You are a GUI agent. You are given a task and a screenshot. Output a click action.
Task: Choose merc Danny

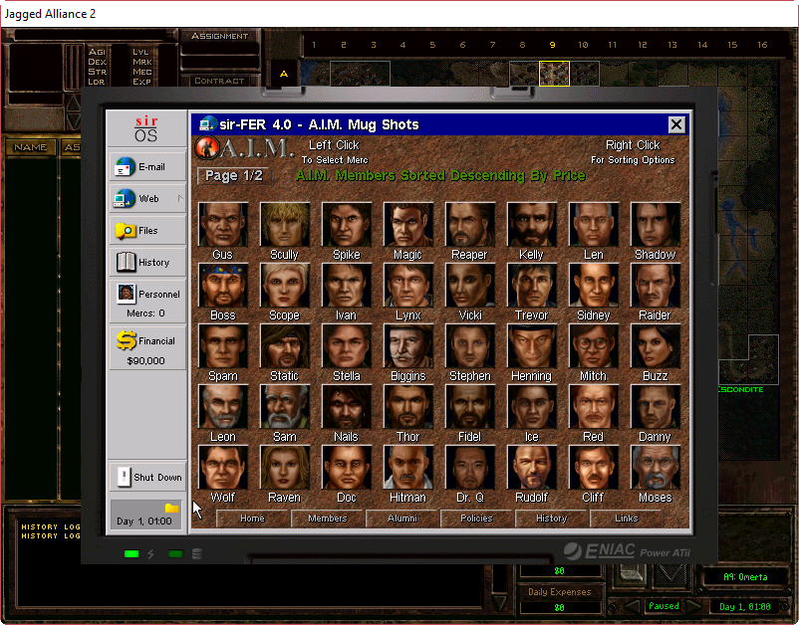[656, 407]
